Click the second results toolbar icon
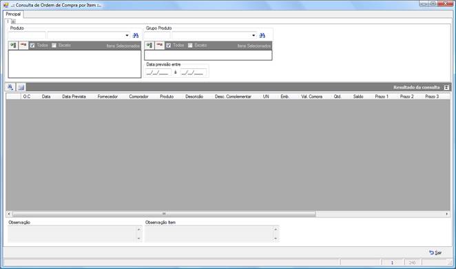The image size is (456, 269). click(x=21, y=87)
